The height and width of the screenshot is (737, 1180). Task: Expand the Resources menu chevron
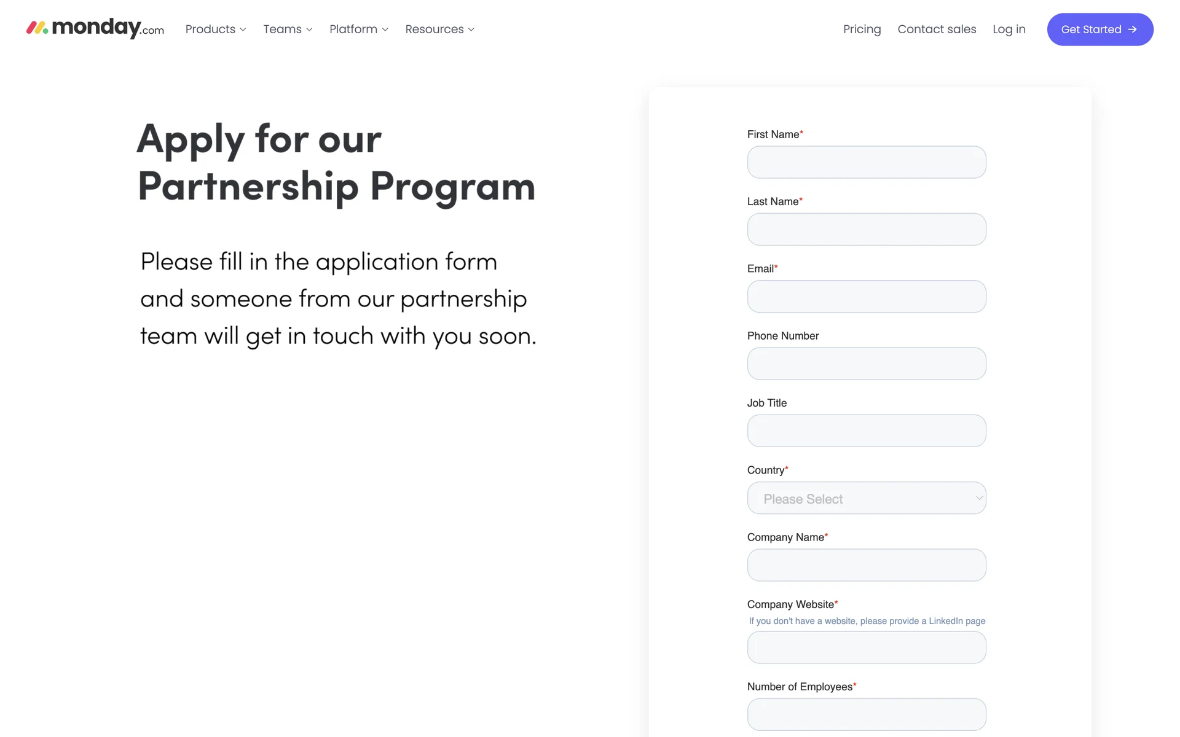(471, 29)
